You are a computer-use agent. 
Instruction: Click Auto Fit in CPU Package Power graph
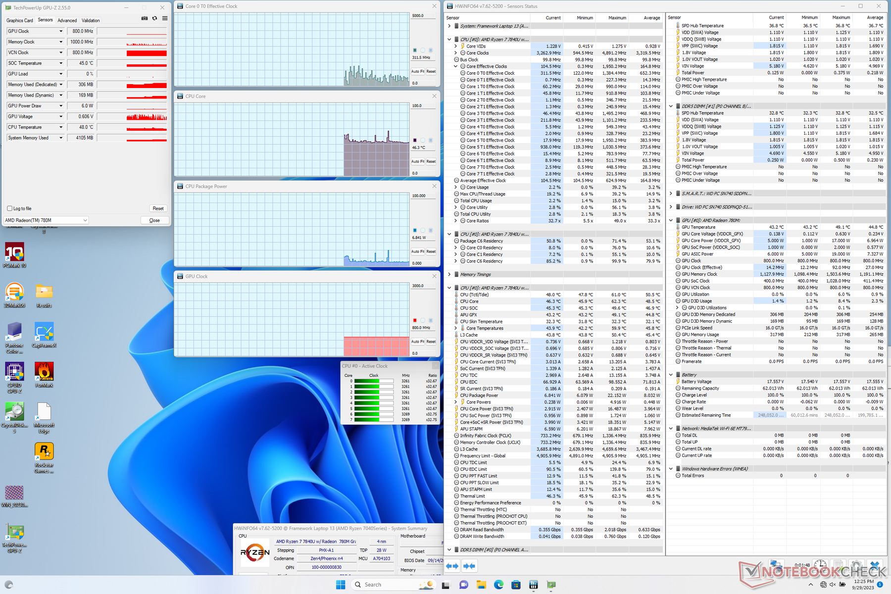point(418,251)
